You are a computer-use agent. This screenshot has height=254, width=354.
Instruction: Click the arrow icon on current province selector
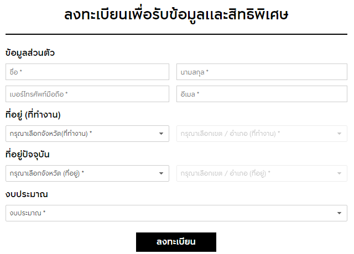click(161, 173)
